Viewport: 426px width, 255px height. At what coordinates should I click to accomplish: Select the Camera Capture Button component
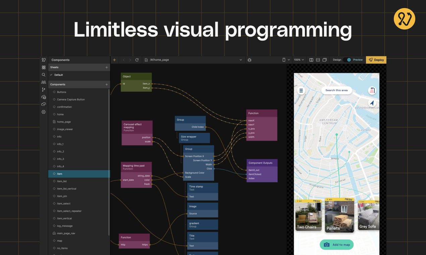[x=79, y=99]
